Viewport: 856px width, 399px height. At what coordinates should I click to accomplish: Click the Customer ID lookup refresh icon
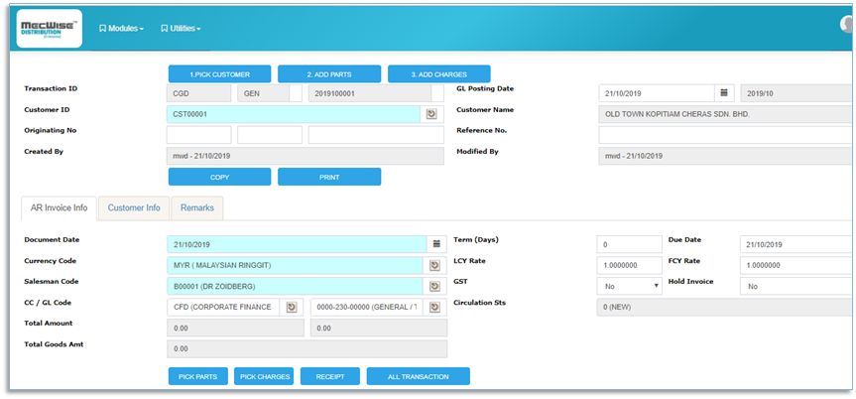pyautogui.click(x=431, y=114)
